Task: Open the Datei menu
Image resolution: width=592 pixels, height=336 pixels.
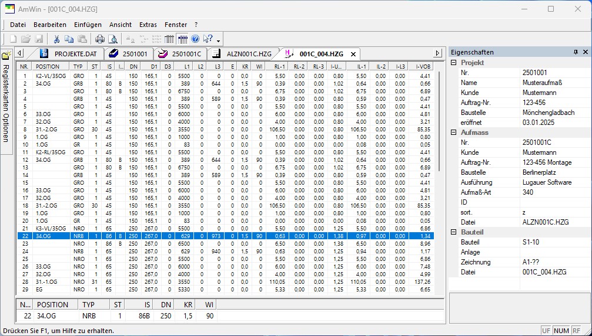Action: click(x=18, y=25)
